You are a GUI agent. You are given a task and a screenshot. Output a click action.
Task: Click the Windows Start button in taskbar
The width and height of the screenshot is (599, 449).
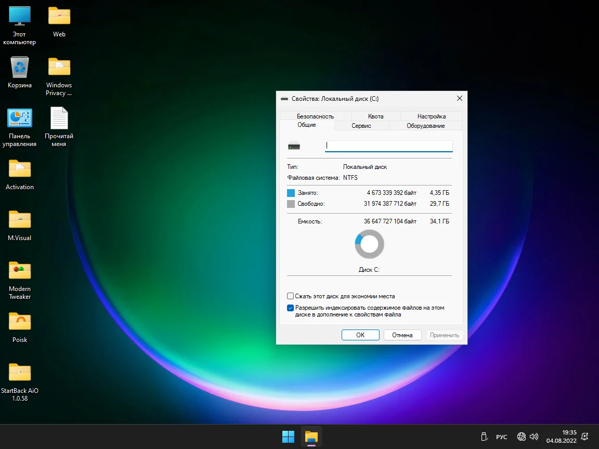(288, 437)
